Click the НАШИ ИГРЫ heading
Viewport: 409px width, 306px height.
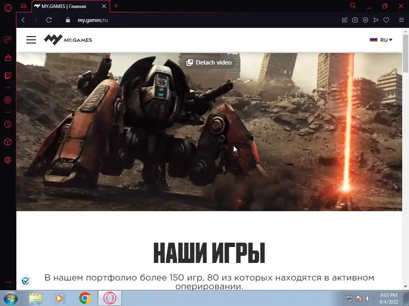pos(209,253)
